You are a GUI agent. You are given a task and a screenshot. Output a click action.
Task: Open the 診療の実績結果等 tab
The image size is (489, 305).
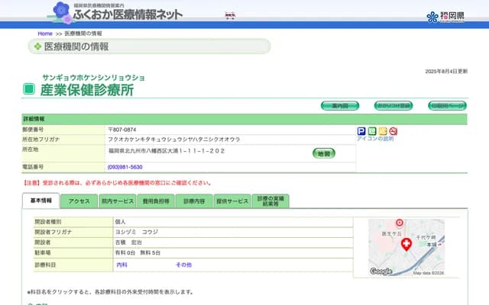[x=271, y=201]
